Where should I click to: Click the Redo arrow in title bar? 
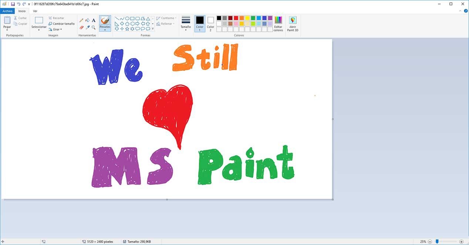click(24, 4)
